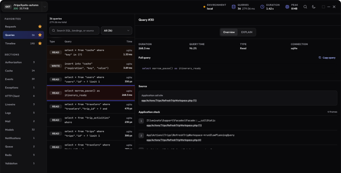
Task: Click the Copy query button
Action: point(327,58)
